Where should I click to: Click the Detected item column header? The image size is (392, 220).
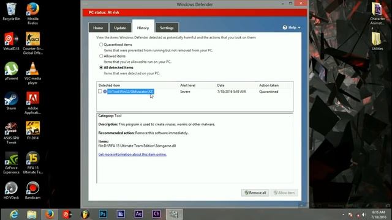pos(109,86)
